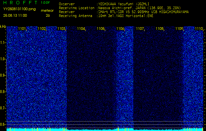Click the 1110 time marker

click(199, 28)
